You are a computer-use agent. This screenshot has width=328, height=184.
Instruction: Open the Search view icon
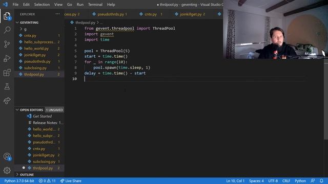click(x=7, y=30)
